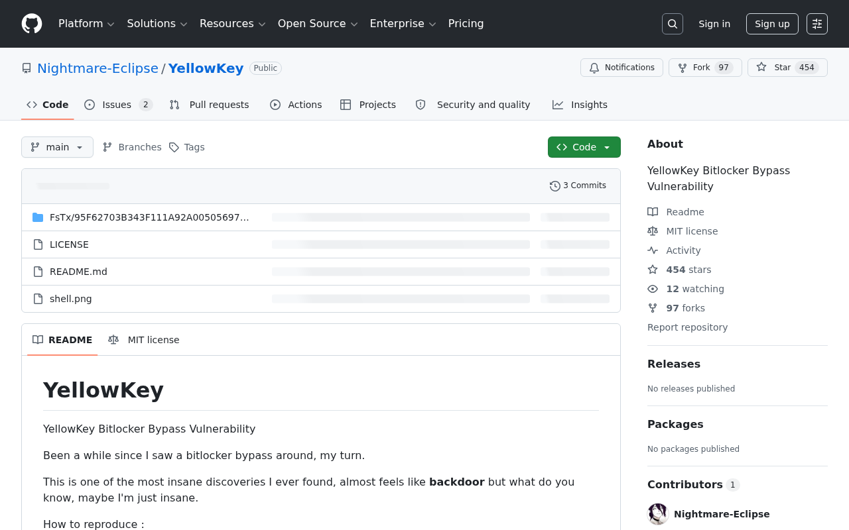This screenshot has width=849, height=530.
Task: Click the bold word backdoor in README
Action: [457, 482]
